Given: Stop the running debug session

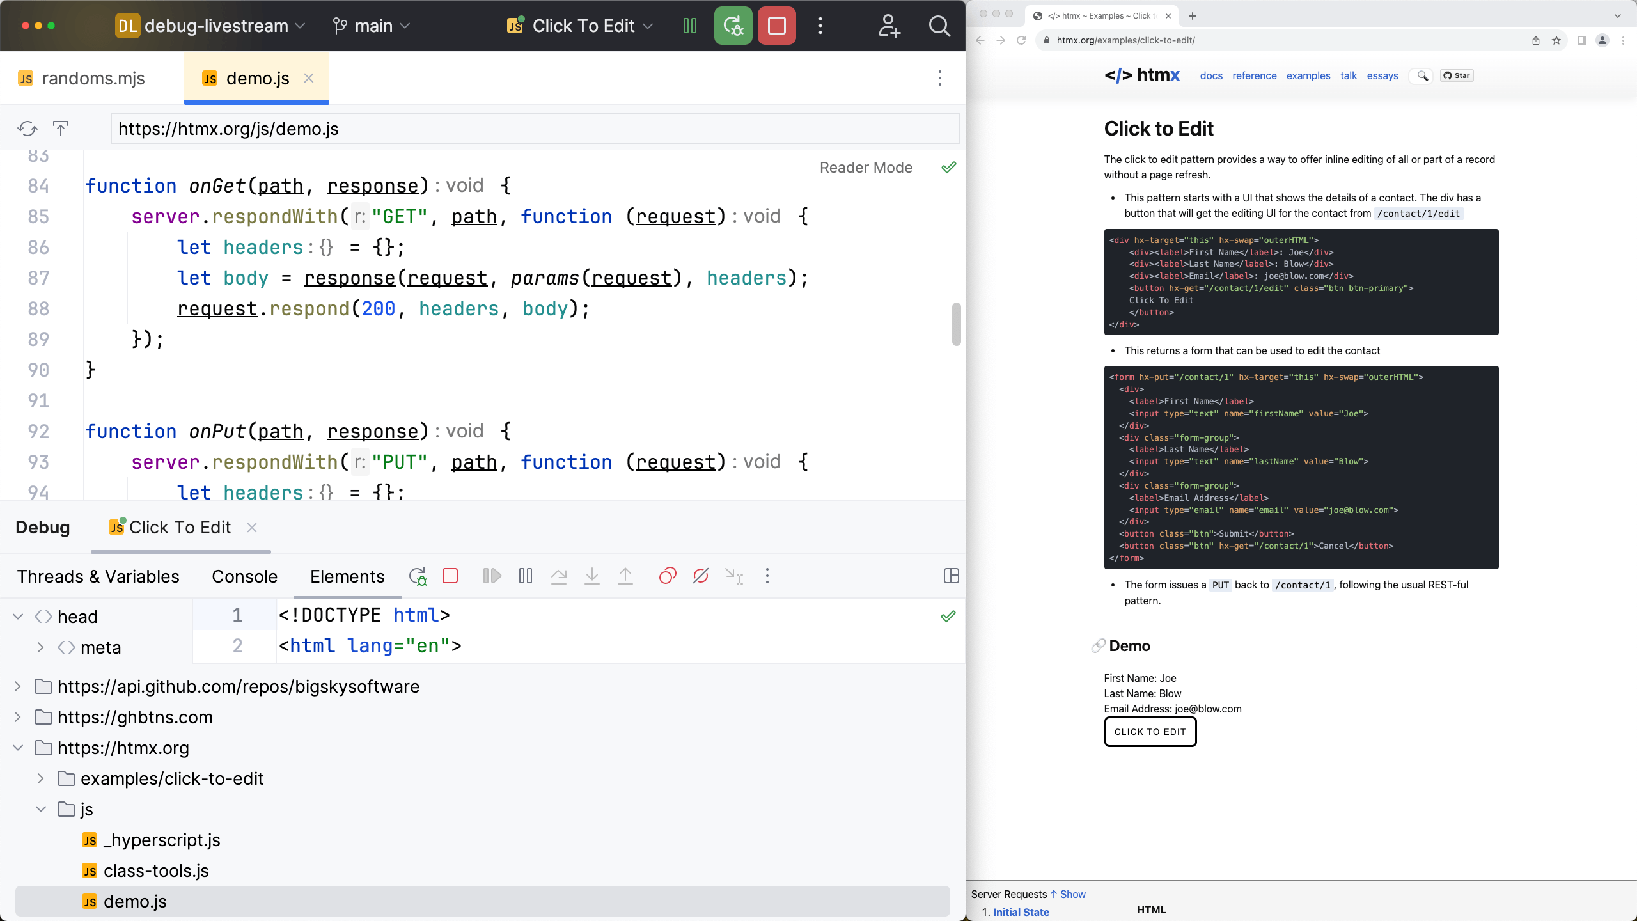Looking at the screenshot, I should [x=776, y=26].
